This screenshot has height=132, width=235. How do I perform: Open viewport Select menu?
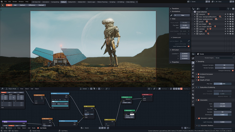[x=27, y=89]
